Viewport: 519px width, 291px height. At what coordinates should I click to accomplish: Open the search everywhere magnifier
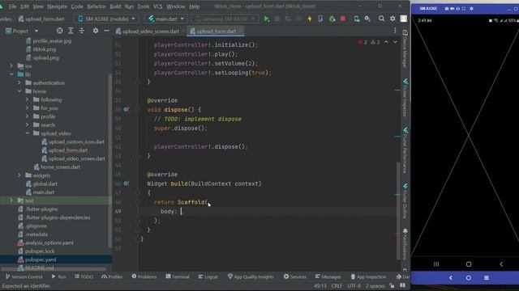click(x=382, y=19)
